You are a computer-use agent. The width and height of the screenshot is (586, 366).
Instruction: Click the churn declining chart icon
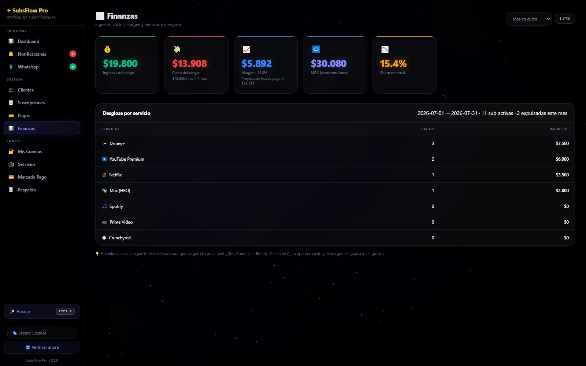click(385, 49)
